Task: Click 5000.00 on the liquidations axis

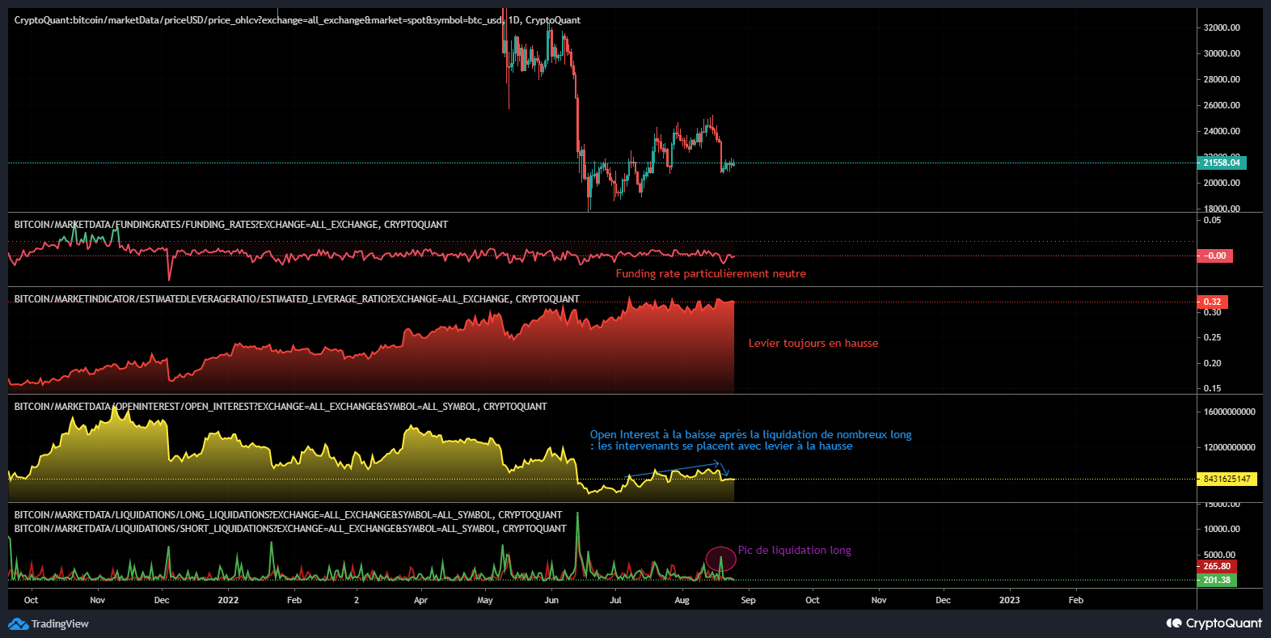Action: click(1219, 555)
